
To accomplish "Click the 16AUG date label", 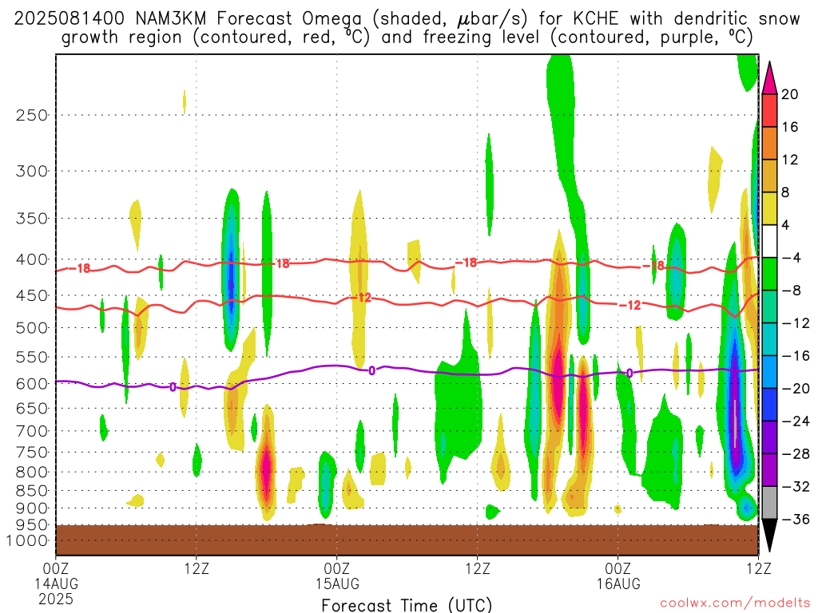I will point(618,583).
